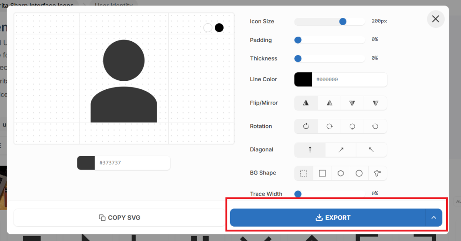Switch preview to white background dot
This screenshot has height=241, width=461.
(x=208, y=28)
